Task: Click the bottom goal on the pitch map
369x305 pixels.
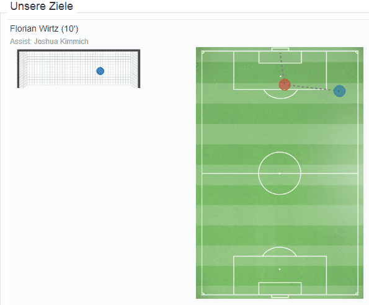Action: pos(280,296)
